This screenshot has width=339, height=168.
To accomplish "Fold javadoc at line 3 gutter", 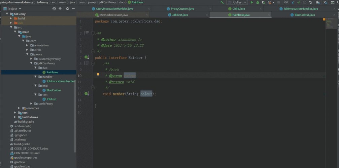I will tap(93, 33).
